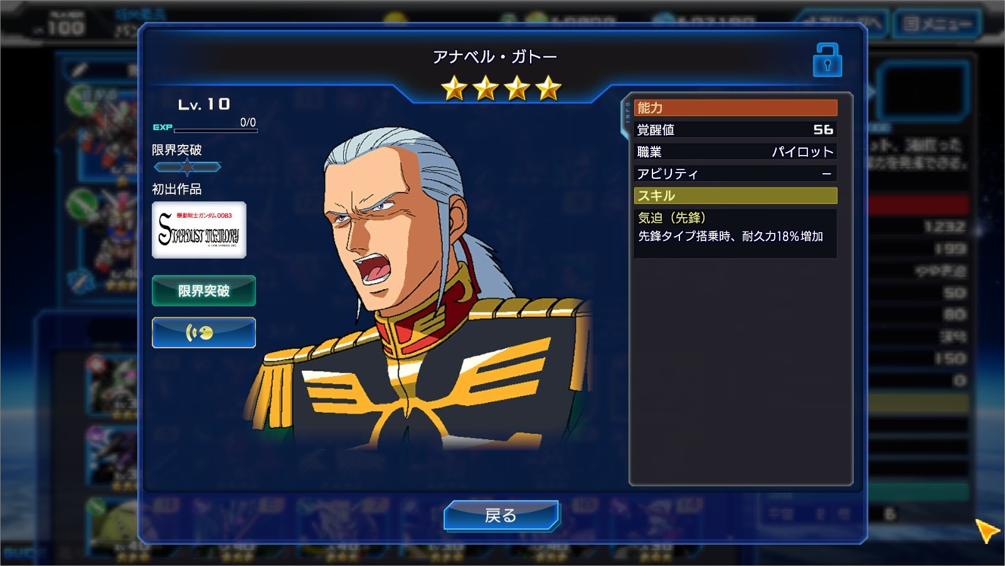Click the fourth gold rarity star
Screen dimensions: 1005x566
[548, 88]
